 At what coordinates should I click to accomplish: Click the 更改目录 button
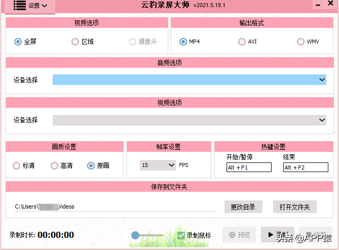(243, 206)
